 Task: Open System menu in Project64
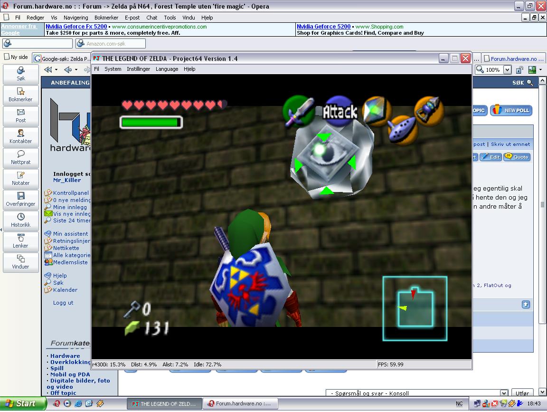click(x=113, y=69)
